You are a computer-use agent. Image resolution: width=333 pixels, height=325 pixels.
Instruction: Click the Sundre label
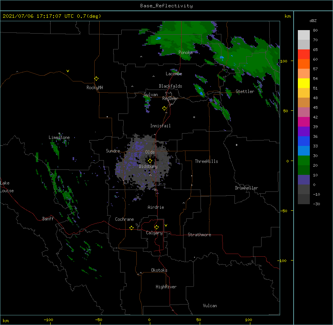coord(113,151)
